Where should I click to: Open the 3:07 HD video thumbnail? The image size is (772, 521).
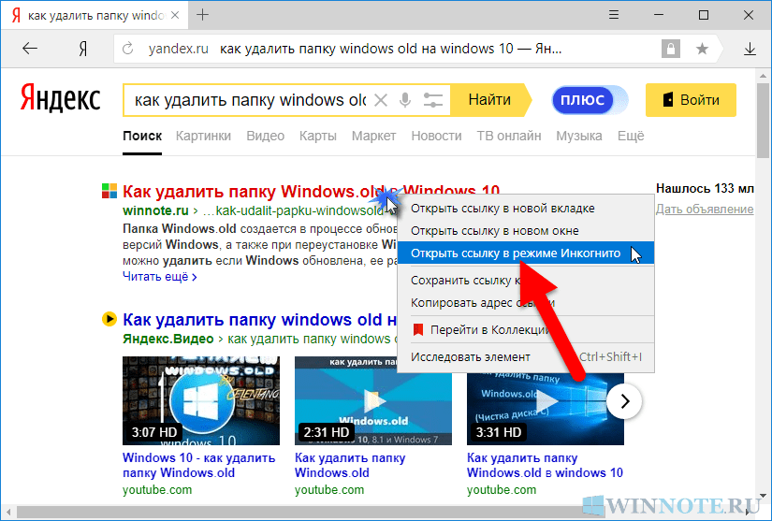tap(201, 399)
